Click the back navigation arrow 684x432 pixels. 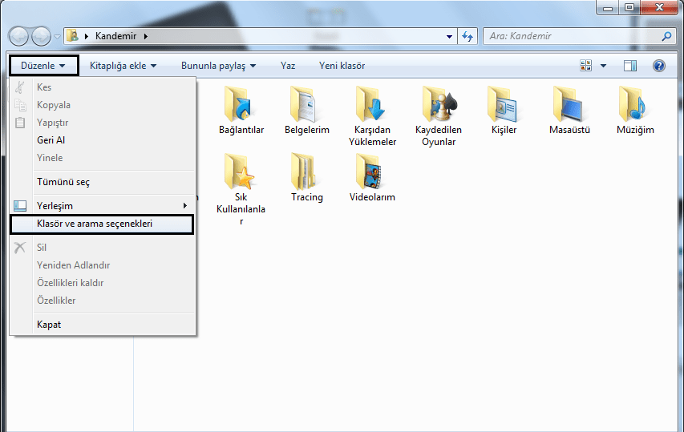18,36
